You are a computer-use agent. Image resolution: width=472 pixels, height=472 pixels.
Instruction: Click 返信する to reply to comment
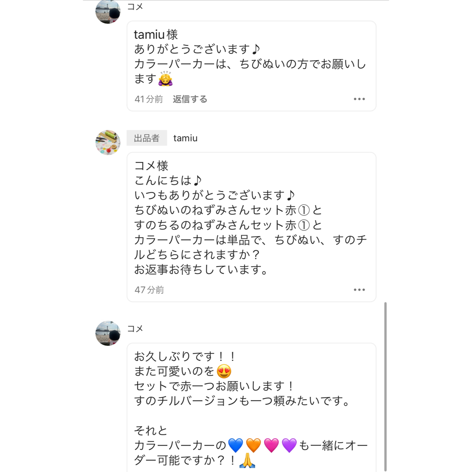tap(190, 99)
